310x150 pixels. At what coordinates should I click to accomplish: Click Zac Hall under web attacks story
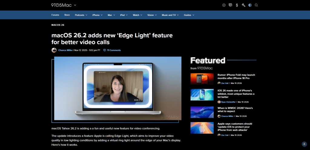[x=225, y=135]
